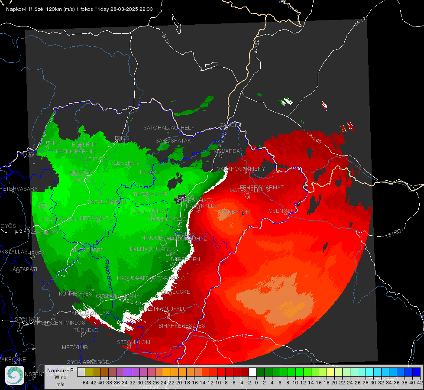Image resolution: width=424 pixels, height=390 pixels.
Task: Pick the bright red swatch between -10 and -8
Action: coord(221,372)
